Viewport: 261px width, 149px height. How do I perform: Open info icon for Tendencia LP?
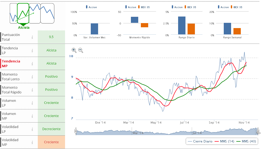32,50
